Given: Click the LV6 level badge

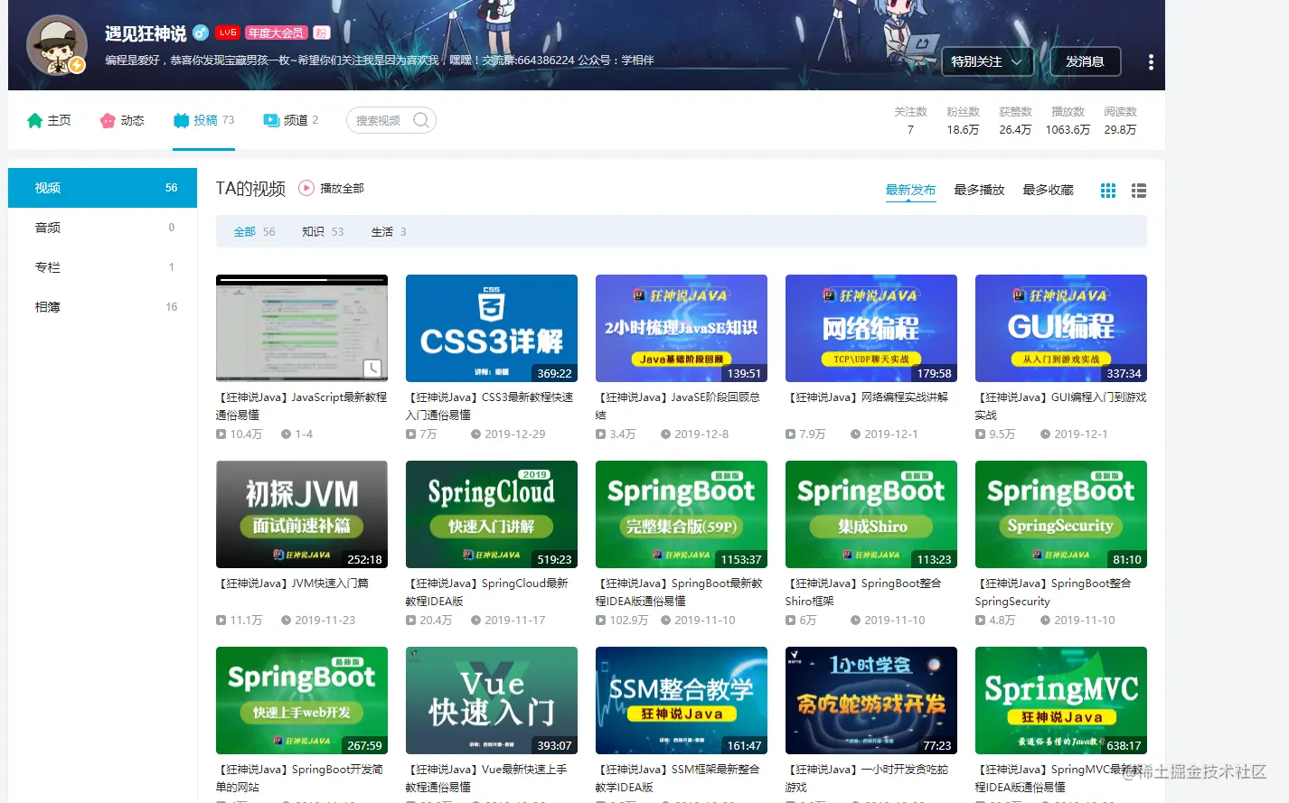Looking at the screenshot, I should [x=228, y=33].
